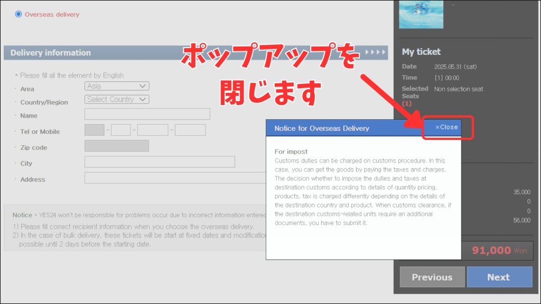Image resolution: width=541 pixels, height=304 pixels.
Task: Focus the Zip code field
Action: (x=117, y=146)
